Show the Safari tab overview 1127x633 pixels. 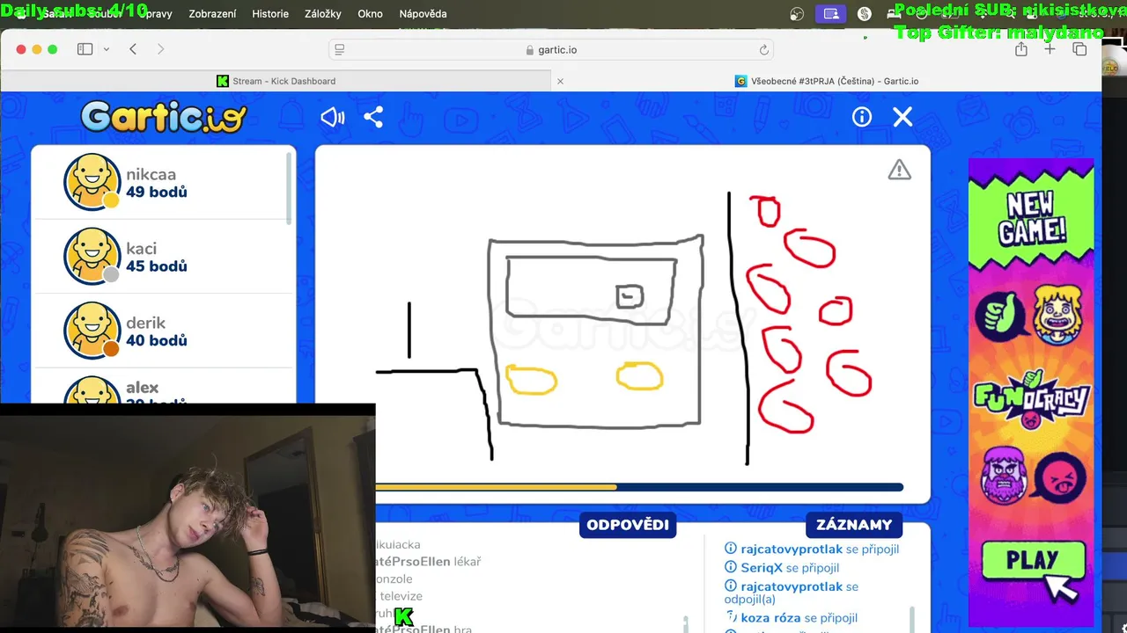1079,49
